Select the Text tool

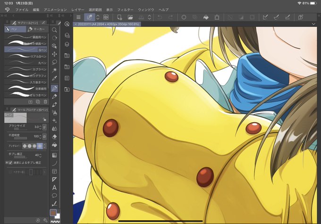pyautogui.click(x=54, y=188)
